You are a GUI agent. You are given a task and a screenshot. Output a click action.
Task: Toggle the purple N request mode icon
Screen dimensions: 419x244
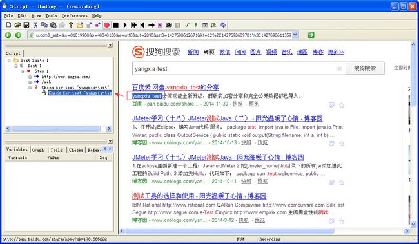pos(160,25)
